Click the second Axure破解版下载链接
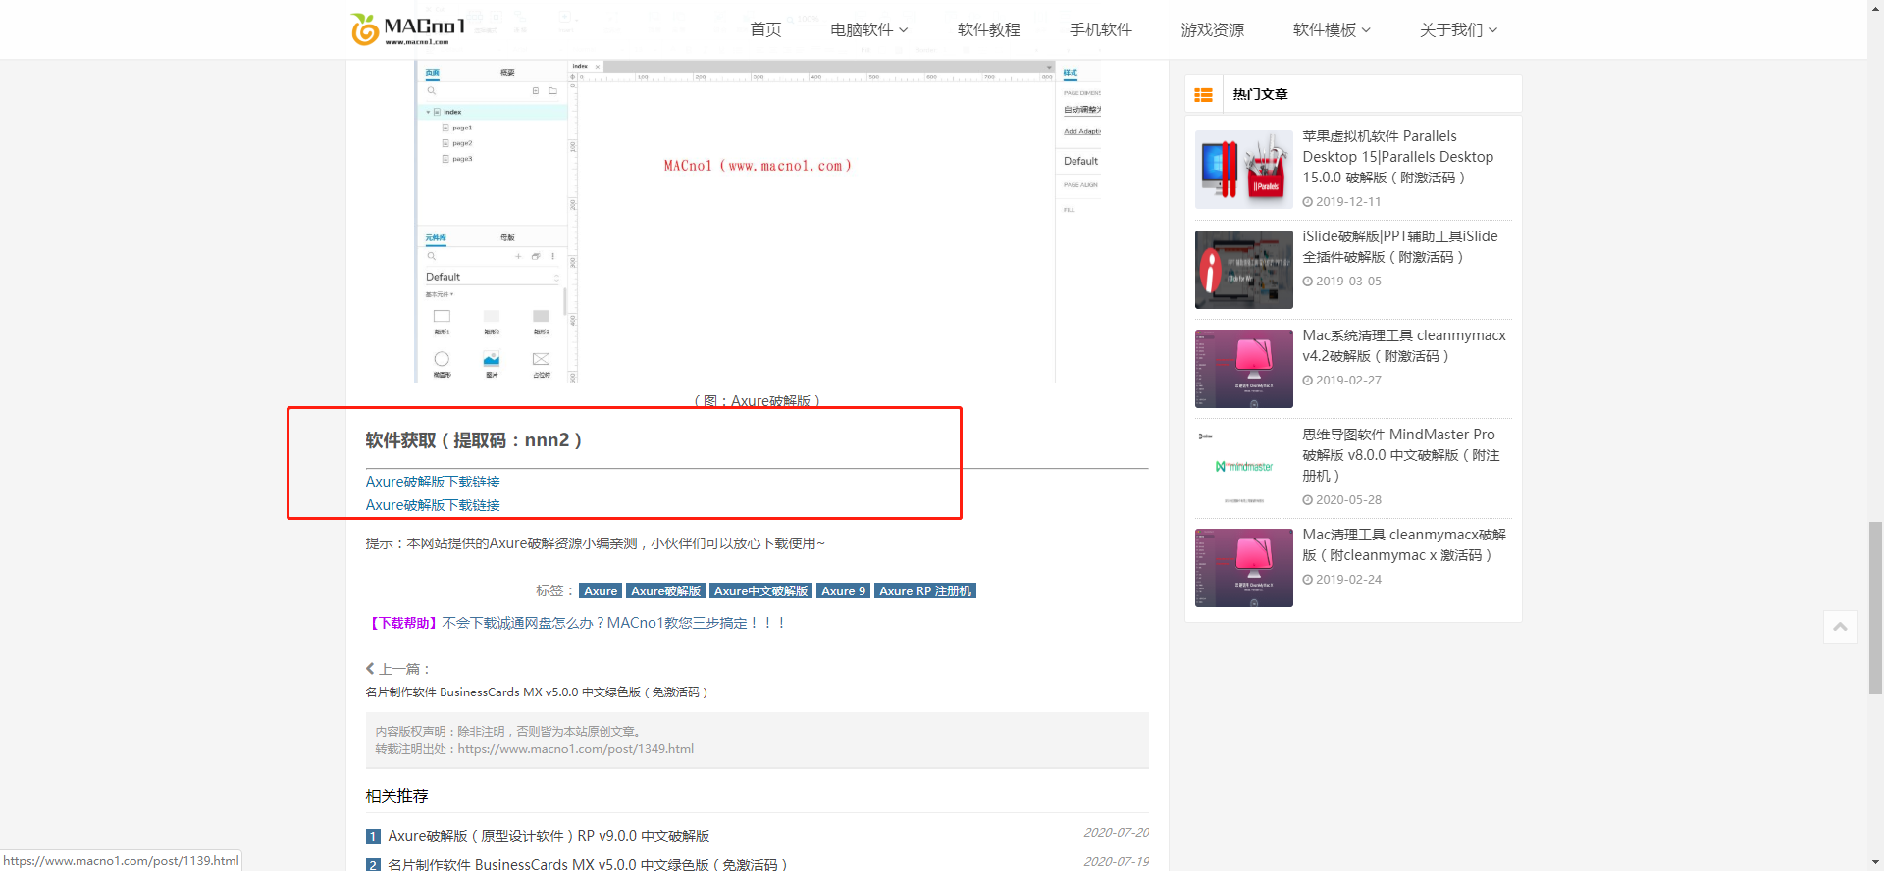 tap(433, 505)
